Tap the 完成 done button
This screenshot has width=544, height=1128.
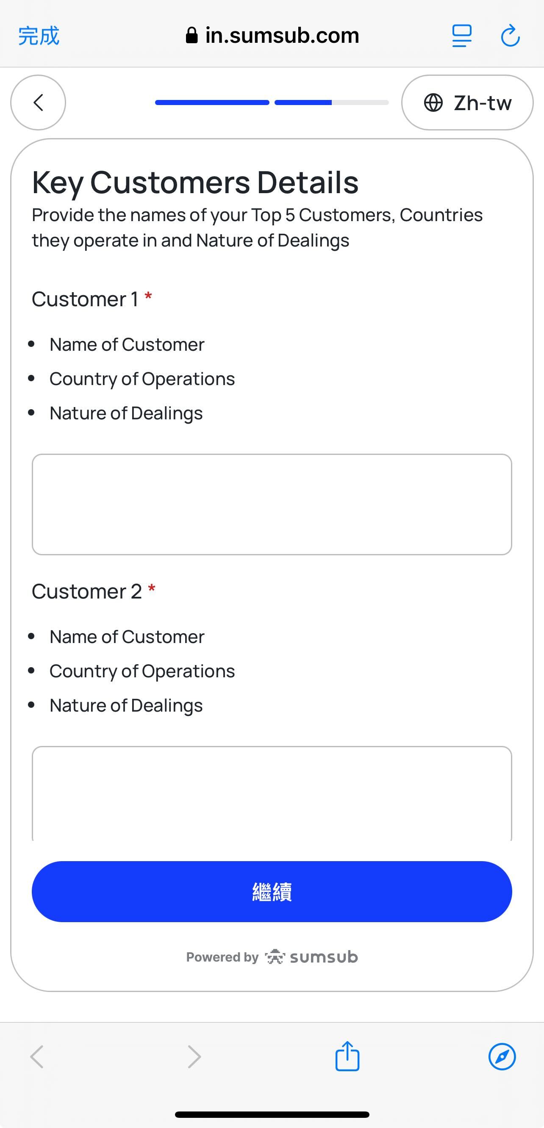(39, 36)
